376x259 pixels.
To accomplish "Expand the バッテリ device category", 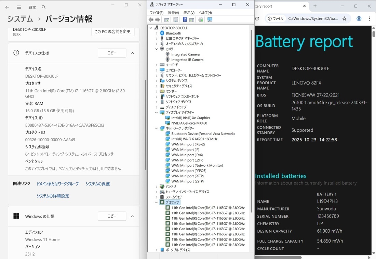I will [x=157, y=186].
